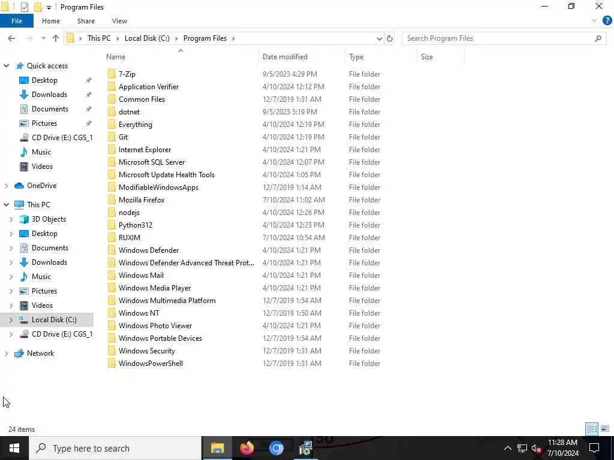Select CD Drive (E:) under This PC
The image size is (614, 460).
[62, 334]
